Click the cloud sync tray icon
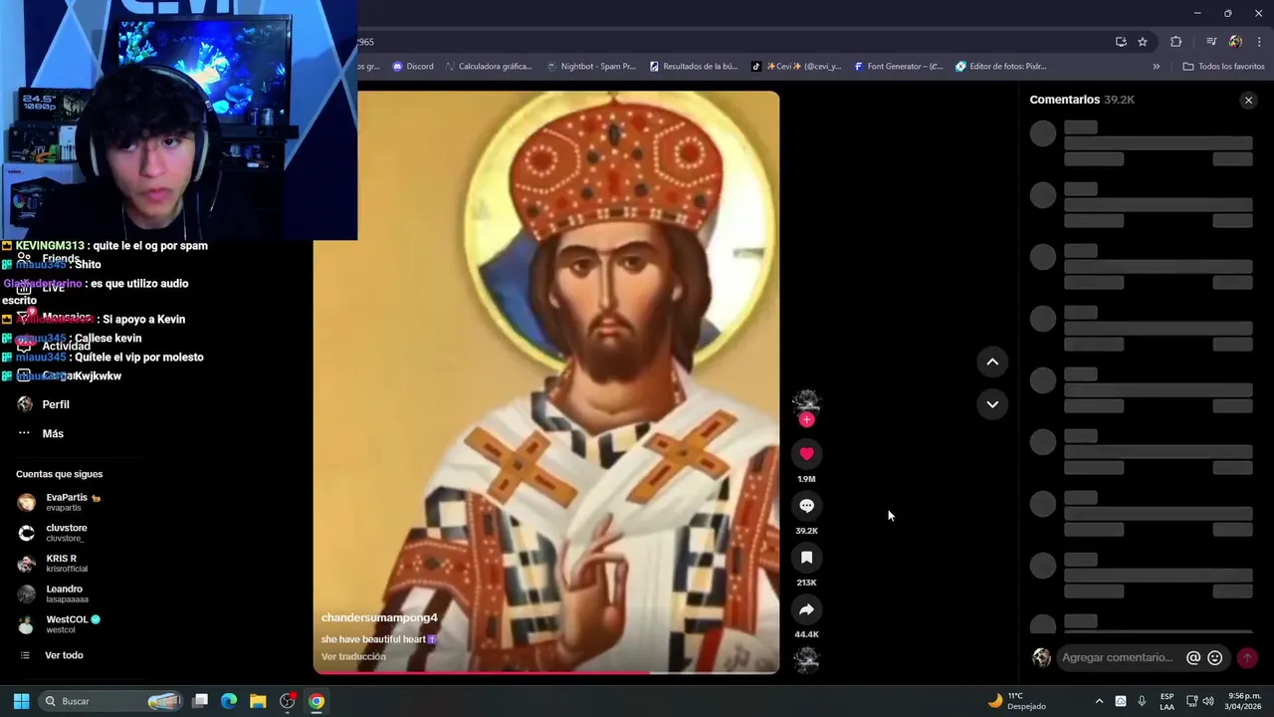This screenshot has width=1274, height=717. pos(1121,701)
